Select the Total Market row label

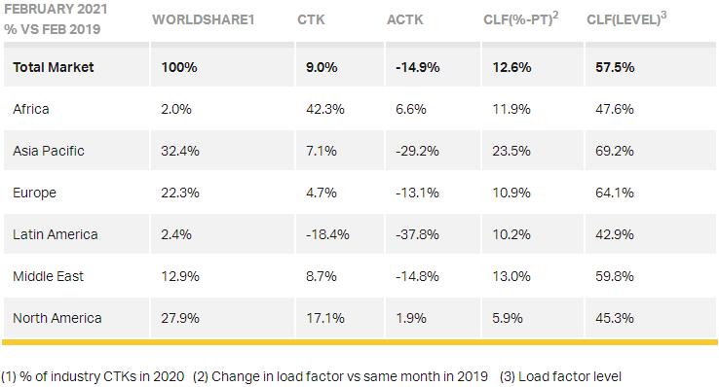[54, 67]
